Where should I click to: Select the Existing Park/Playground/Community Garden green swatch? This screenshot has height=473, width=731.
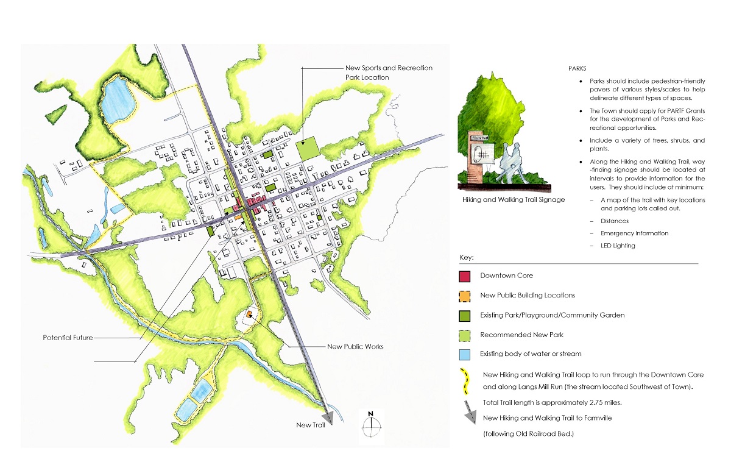pos(463,315)
